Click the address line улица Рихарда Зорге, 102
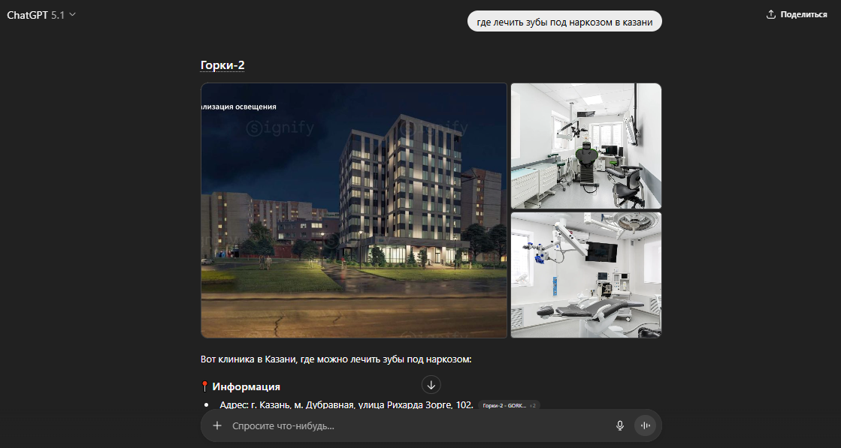 pos(346,405)
